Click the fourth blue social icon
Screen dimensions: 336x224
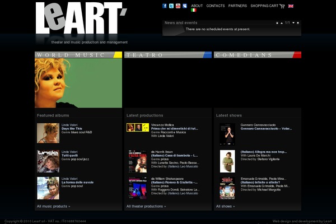click(185, 6)
